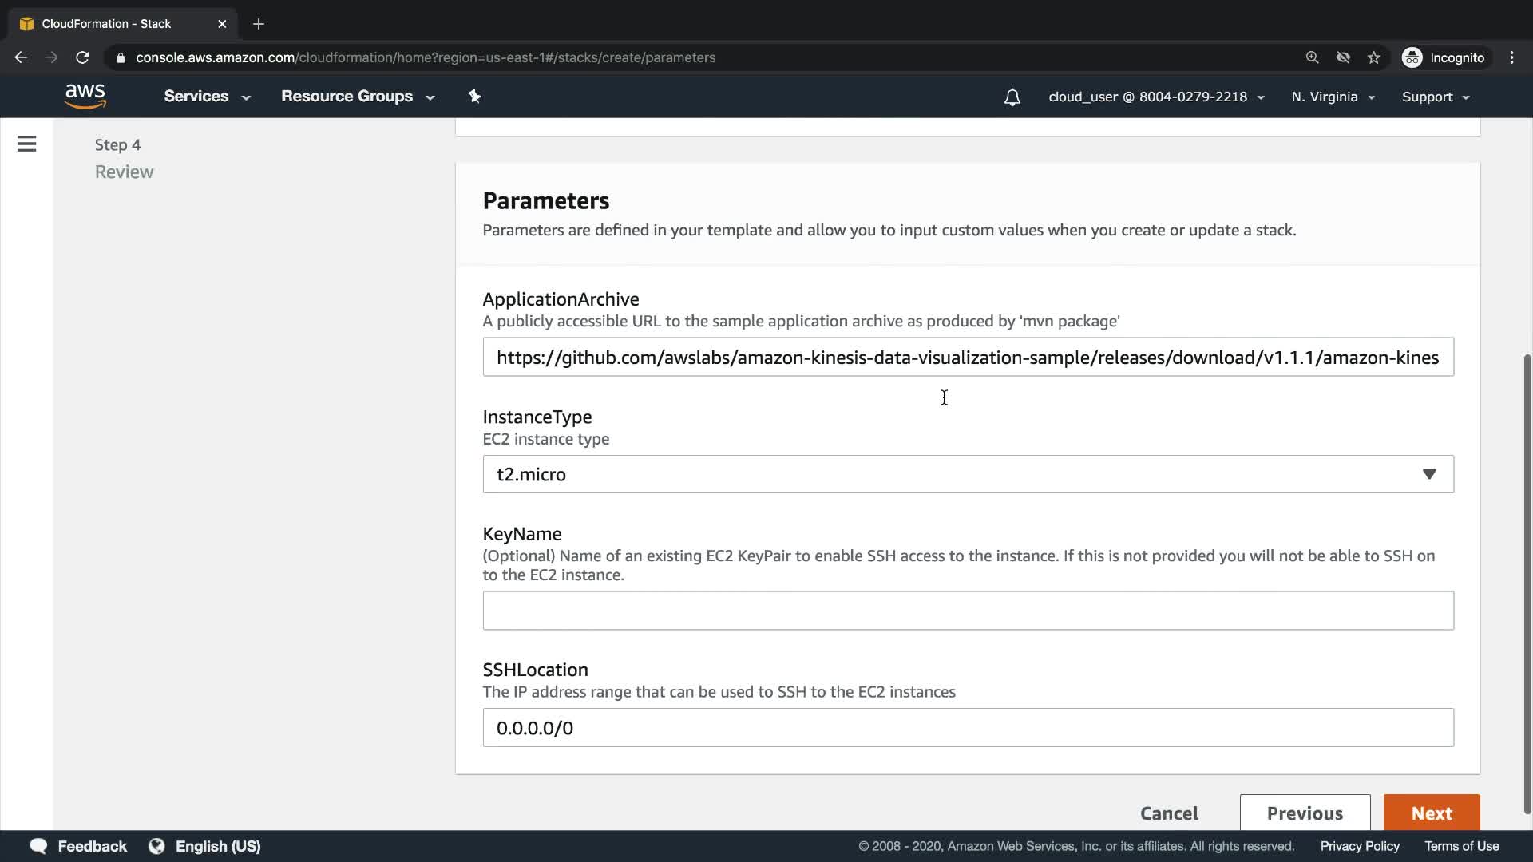1533x862 pixels.
Task: Open Chrome three-dot menu
Action: (1511, 57)
